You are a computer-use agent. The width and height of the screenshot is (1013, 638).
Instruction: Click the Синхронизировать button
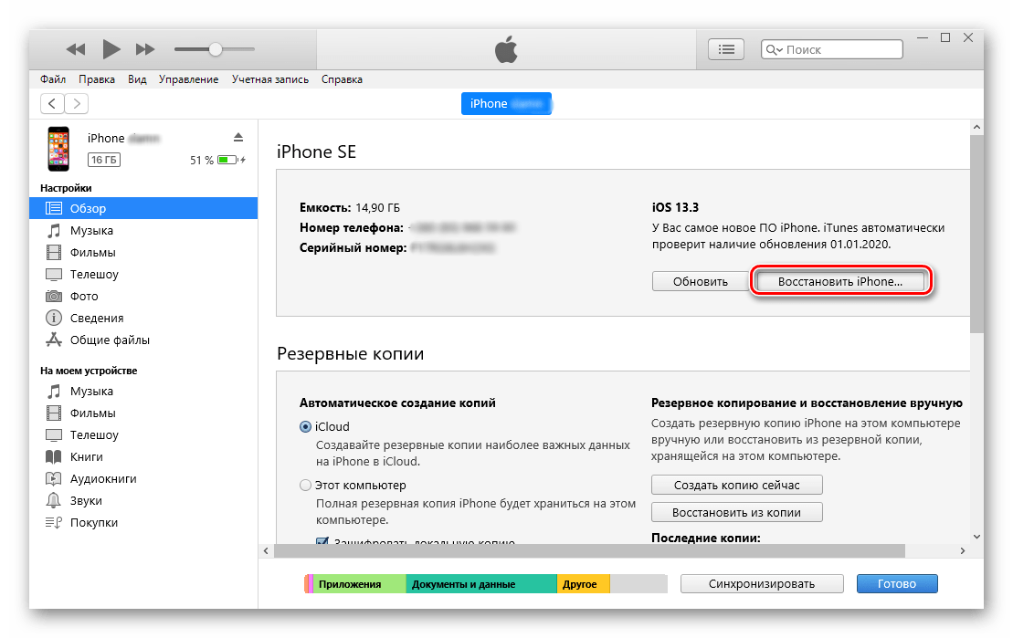click(761, 584)
